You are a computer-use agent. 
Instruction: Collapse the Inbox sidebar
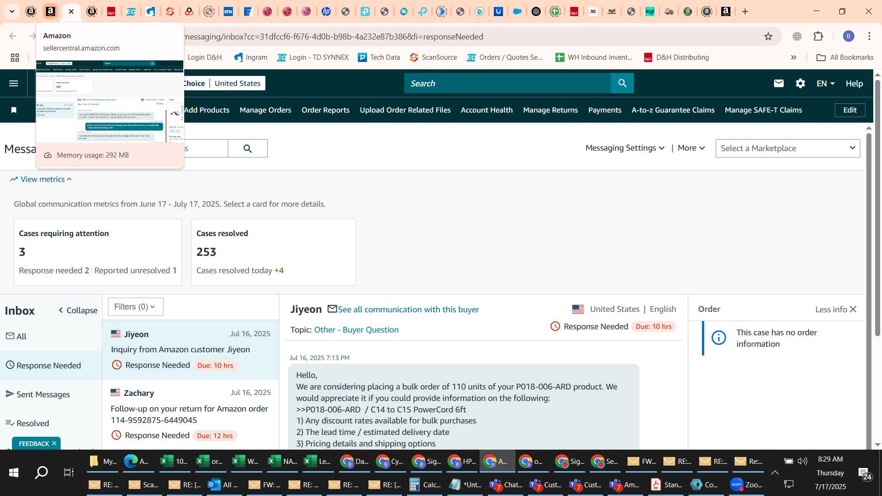click(78, 310)
